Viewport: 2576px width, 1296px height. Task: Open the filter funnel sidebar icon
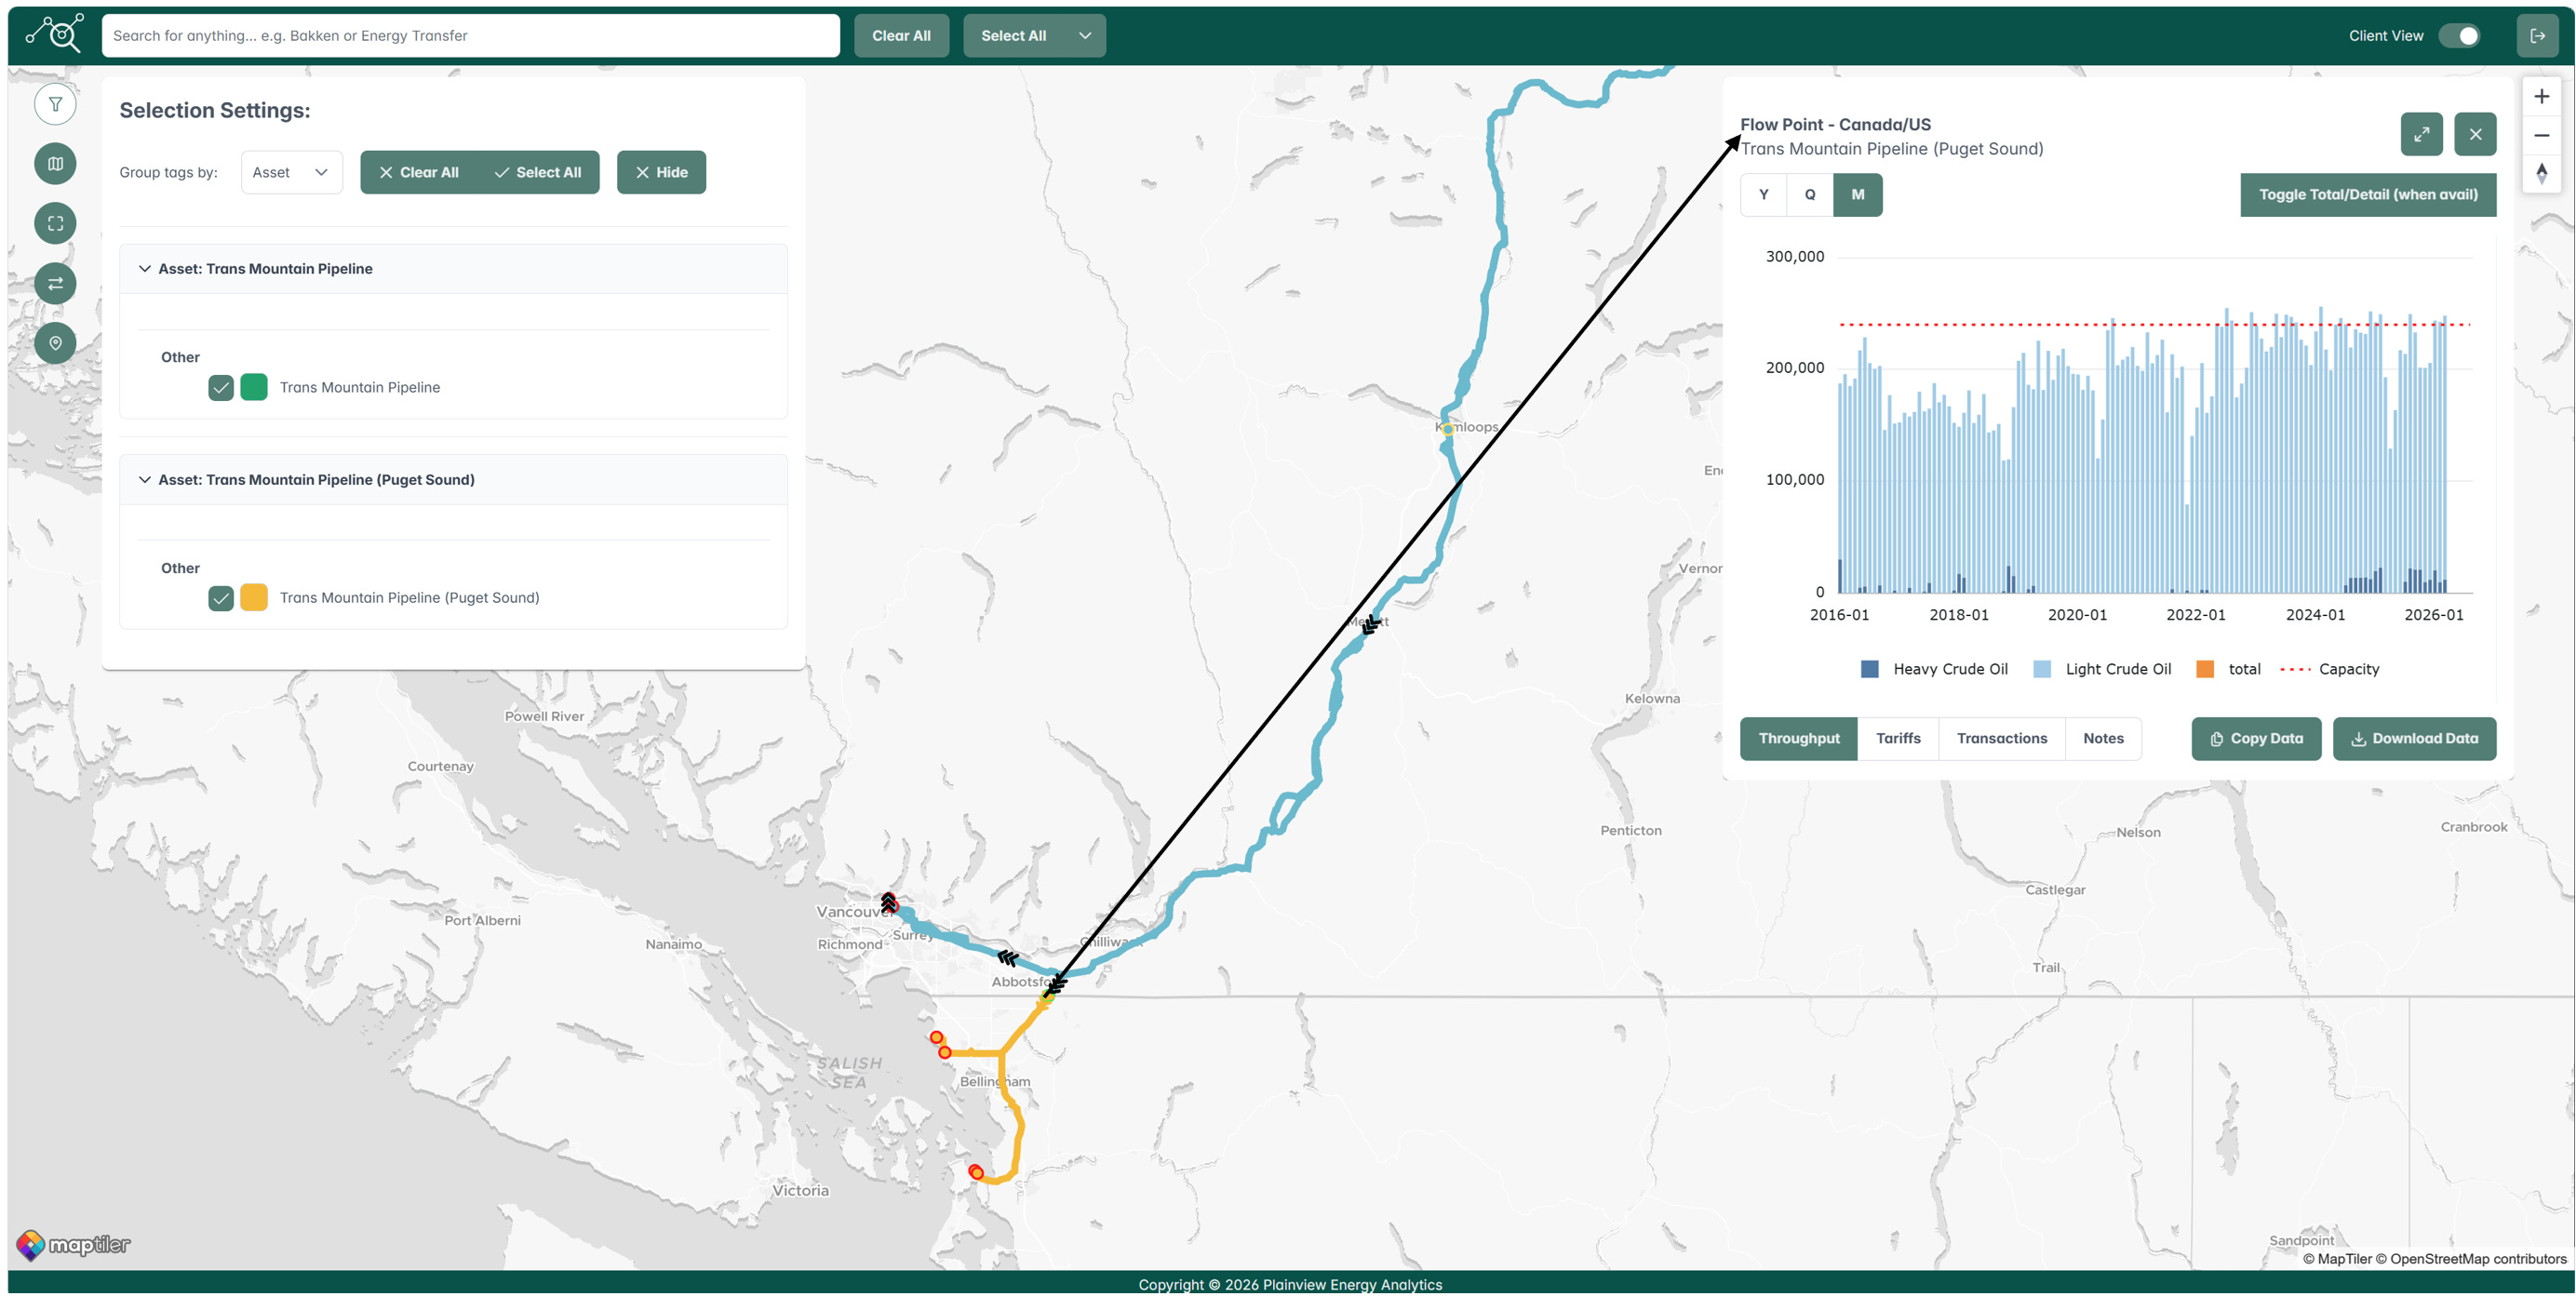55,104
